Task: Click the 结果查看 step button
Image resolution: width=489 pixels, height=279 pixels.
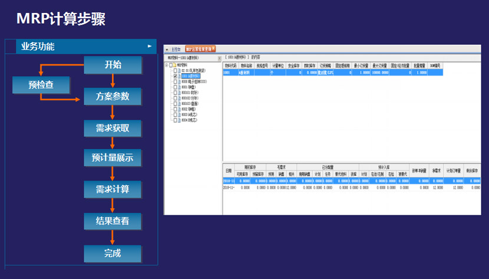Action: (x=113, y=222)
